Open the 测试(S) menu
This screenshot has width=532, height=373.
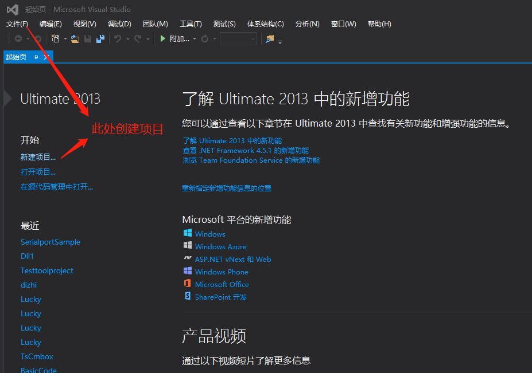(x=224, y=24)
